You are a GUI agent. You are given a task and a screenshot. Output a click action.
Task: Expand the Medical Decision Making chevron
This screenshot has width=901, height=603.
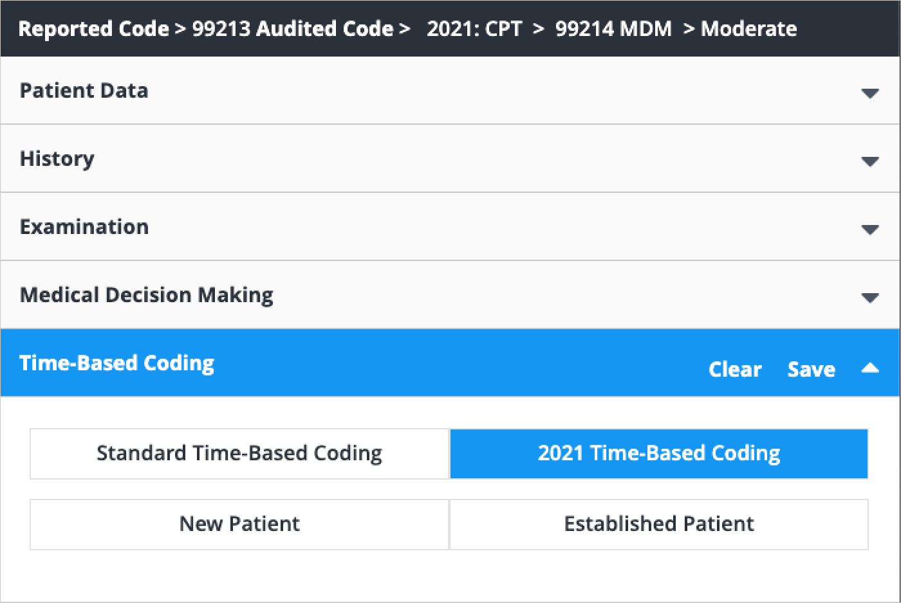pyautogui.click(x=870, y=297)
